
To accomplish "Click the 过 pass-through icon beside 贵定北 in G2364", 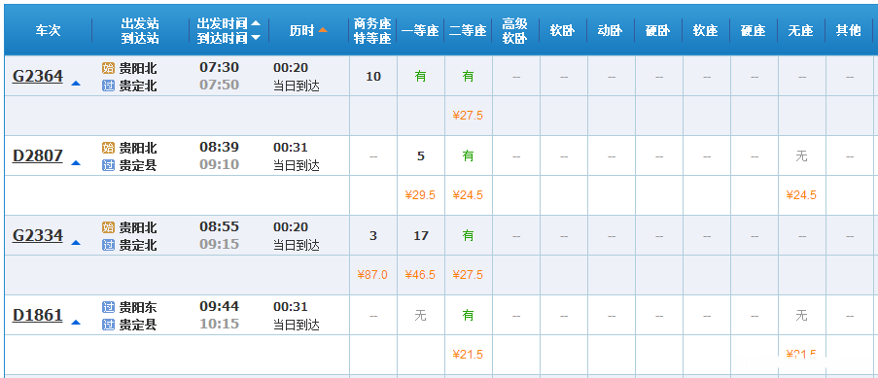I will [x=108, y=86].
